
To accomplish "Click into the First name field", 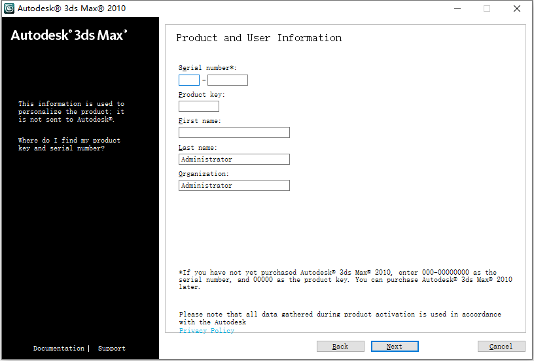I will coord(234,132).
